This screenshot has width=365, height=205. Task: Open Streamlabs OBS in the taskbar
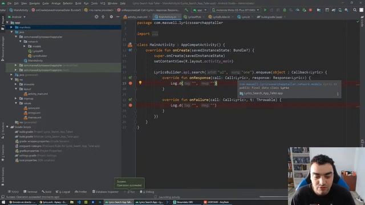183,202
